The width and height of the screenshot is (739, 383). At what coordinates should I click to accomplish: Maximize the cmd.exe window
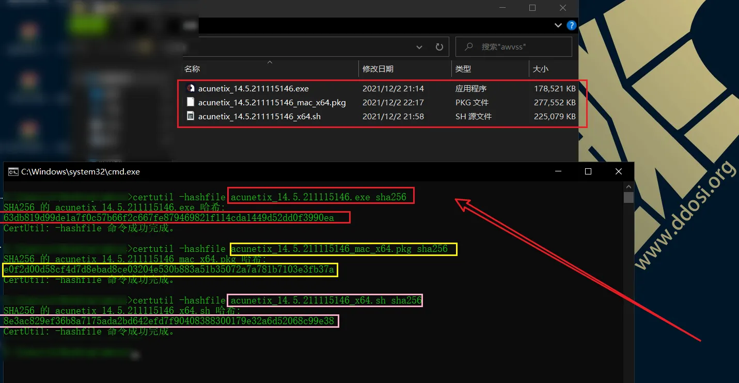pos(588,171)
